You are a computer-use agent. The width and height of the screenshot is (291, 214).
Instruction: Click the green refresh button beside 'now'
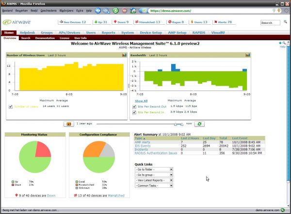(x=199, y=124)
